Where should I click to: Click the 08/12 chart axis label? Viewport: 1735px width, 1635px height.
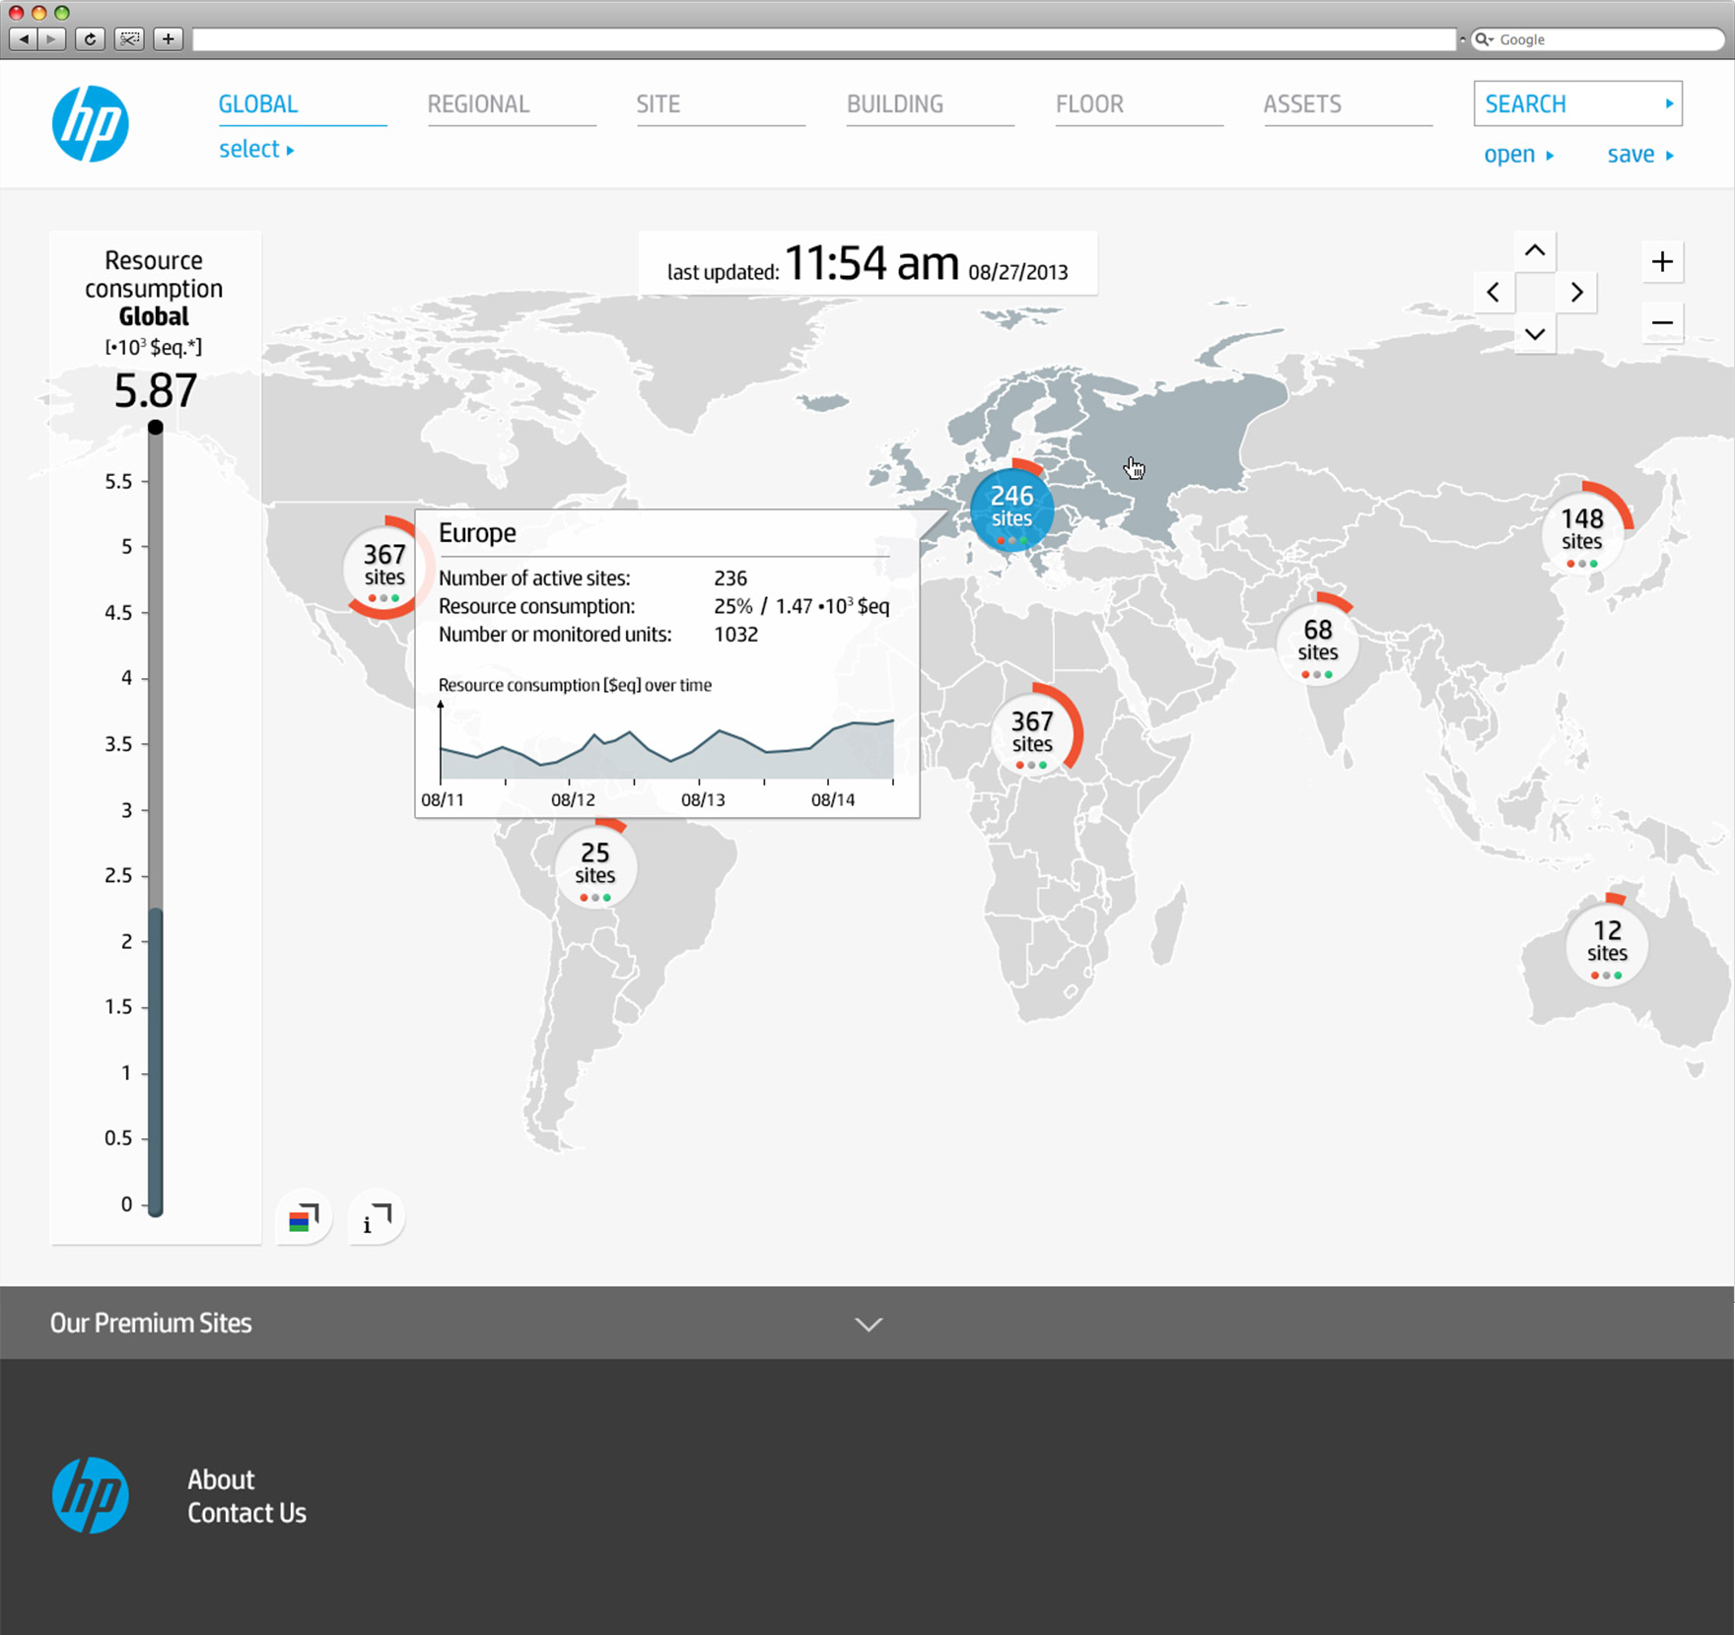(573, 800)
